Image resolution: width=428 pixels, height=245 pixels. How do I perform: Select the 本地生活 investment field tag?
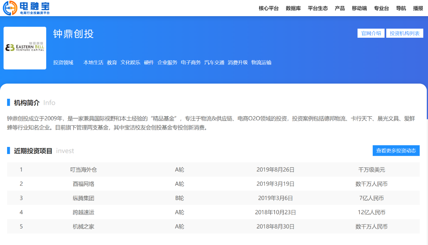pos(93,62)
